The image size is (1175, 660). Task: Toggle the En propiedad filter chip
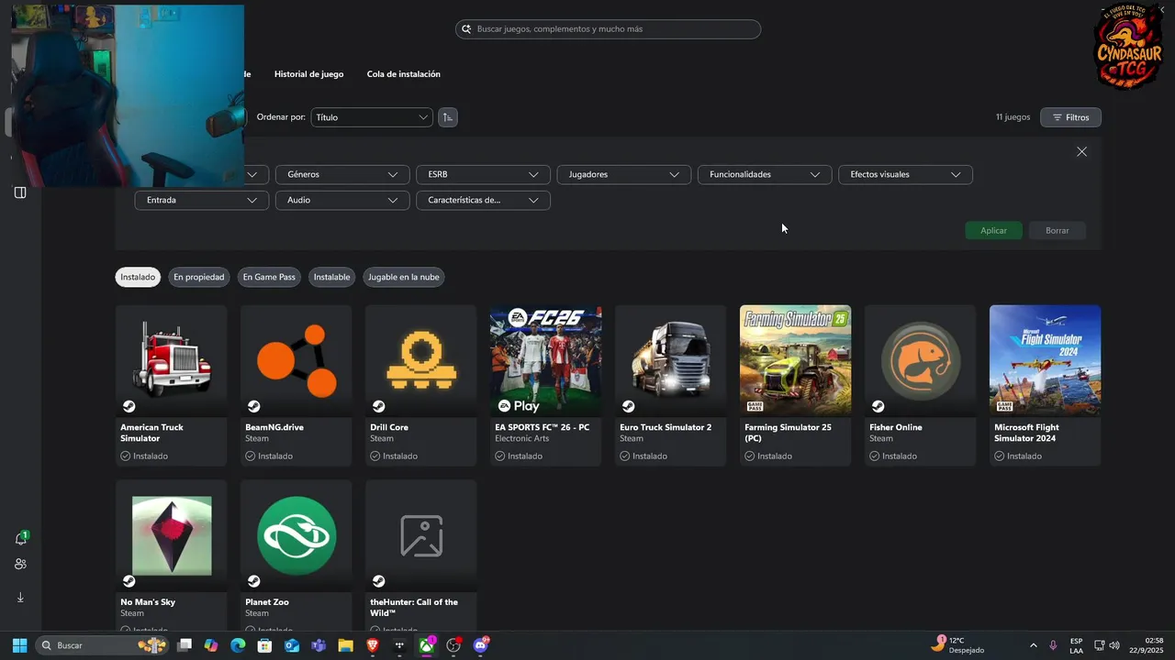click(x=198, y=277)
